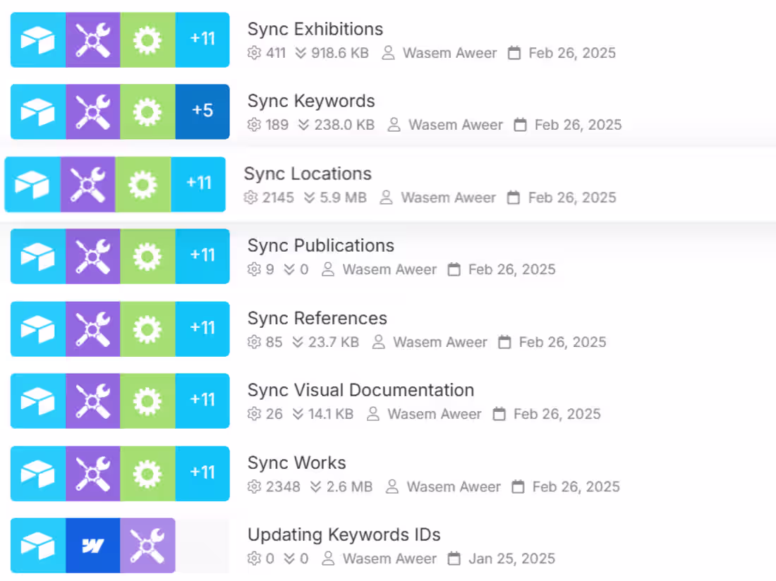Click the Airtable icon on Sync References
Image resolution: width=776 pixels, height=581 pixels.
pyautogui.click(x=38, y=329)
